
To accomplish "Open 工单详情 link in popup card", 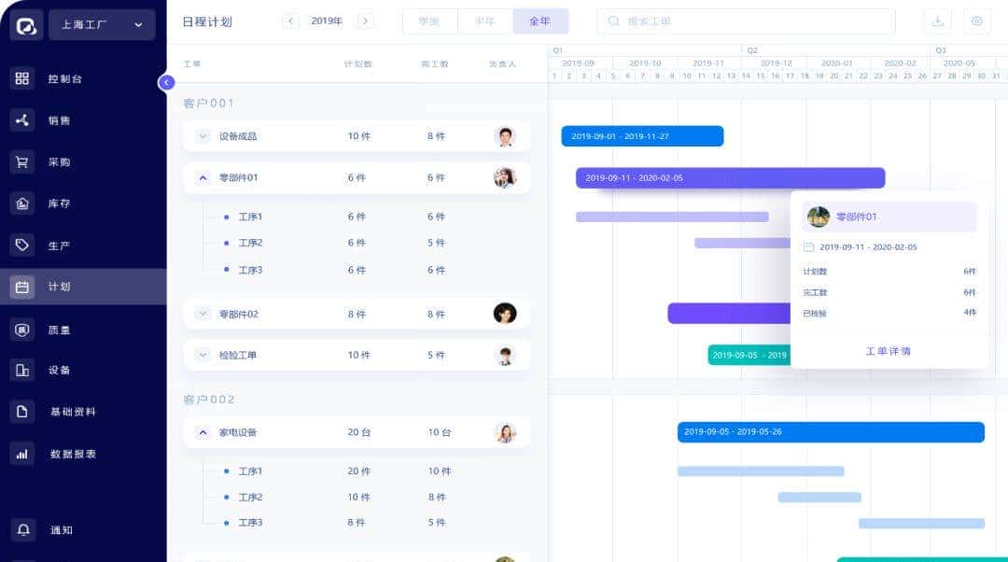I will coord(889,350).
